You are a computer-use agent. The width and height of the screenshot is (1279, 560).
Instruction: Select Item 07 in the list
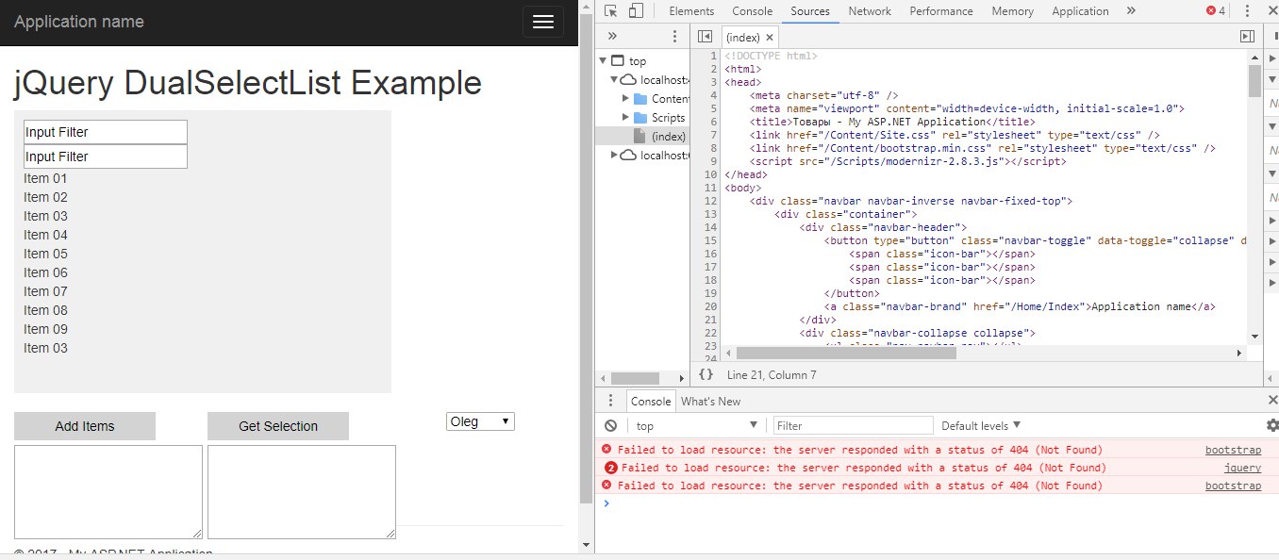click(x=45, y=291)
